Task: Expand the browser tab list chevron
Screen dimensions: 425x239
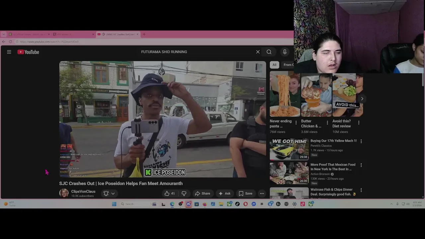Action: [3, 34]
